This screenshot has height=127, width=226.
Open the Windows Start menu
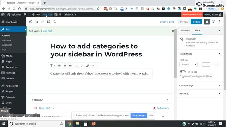pos(4,124)
